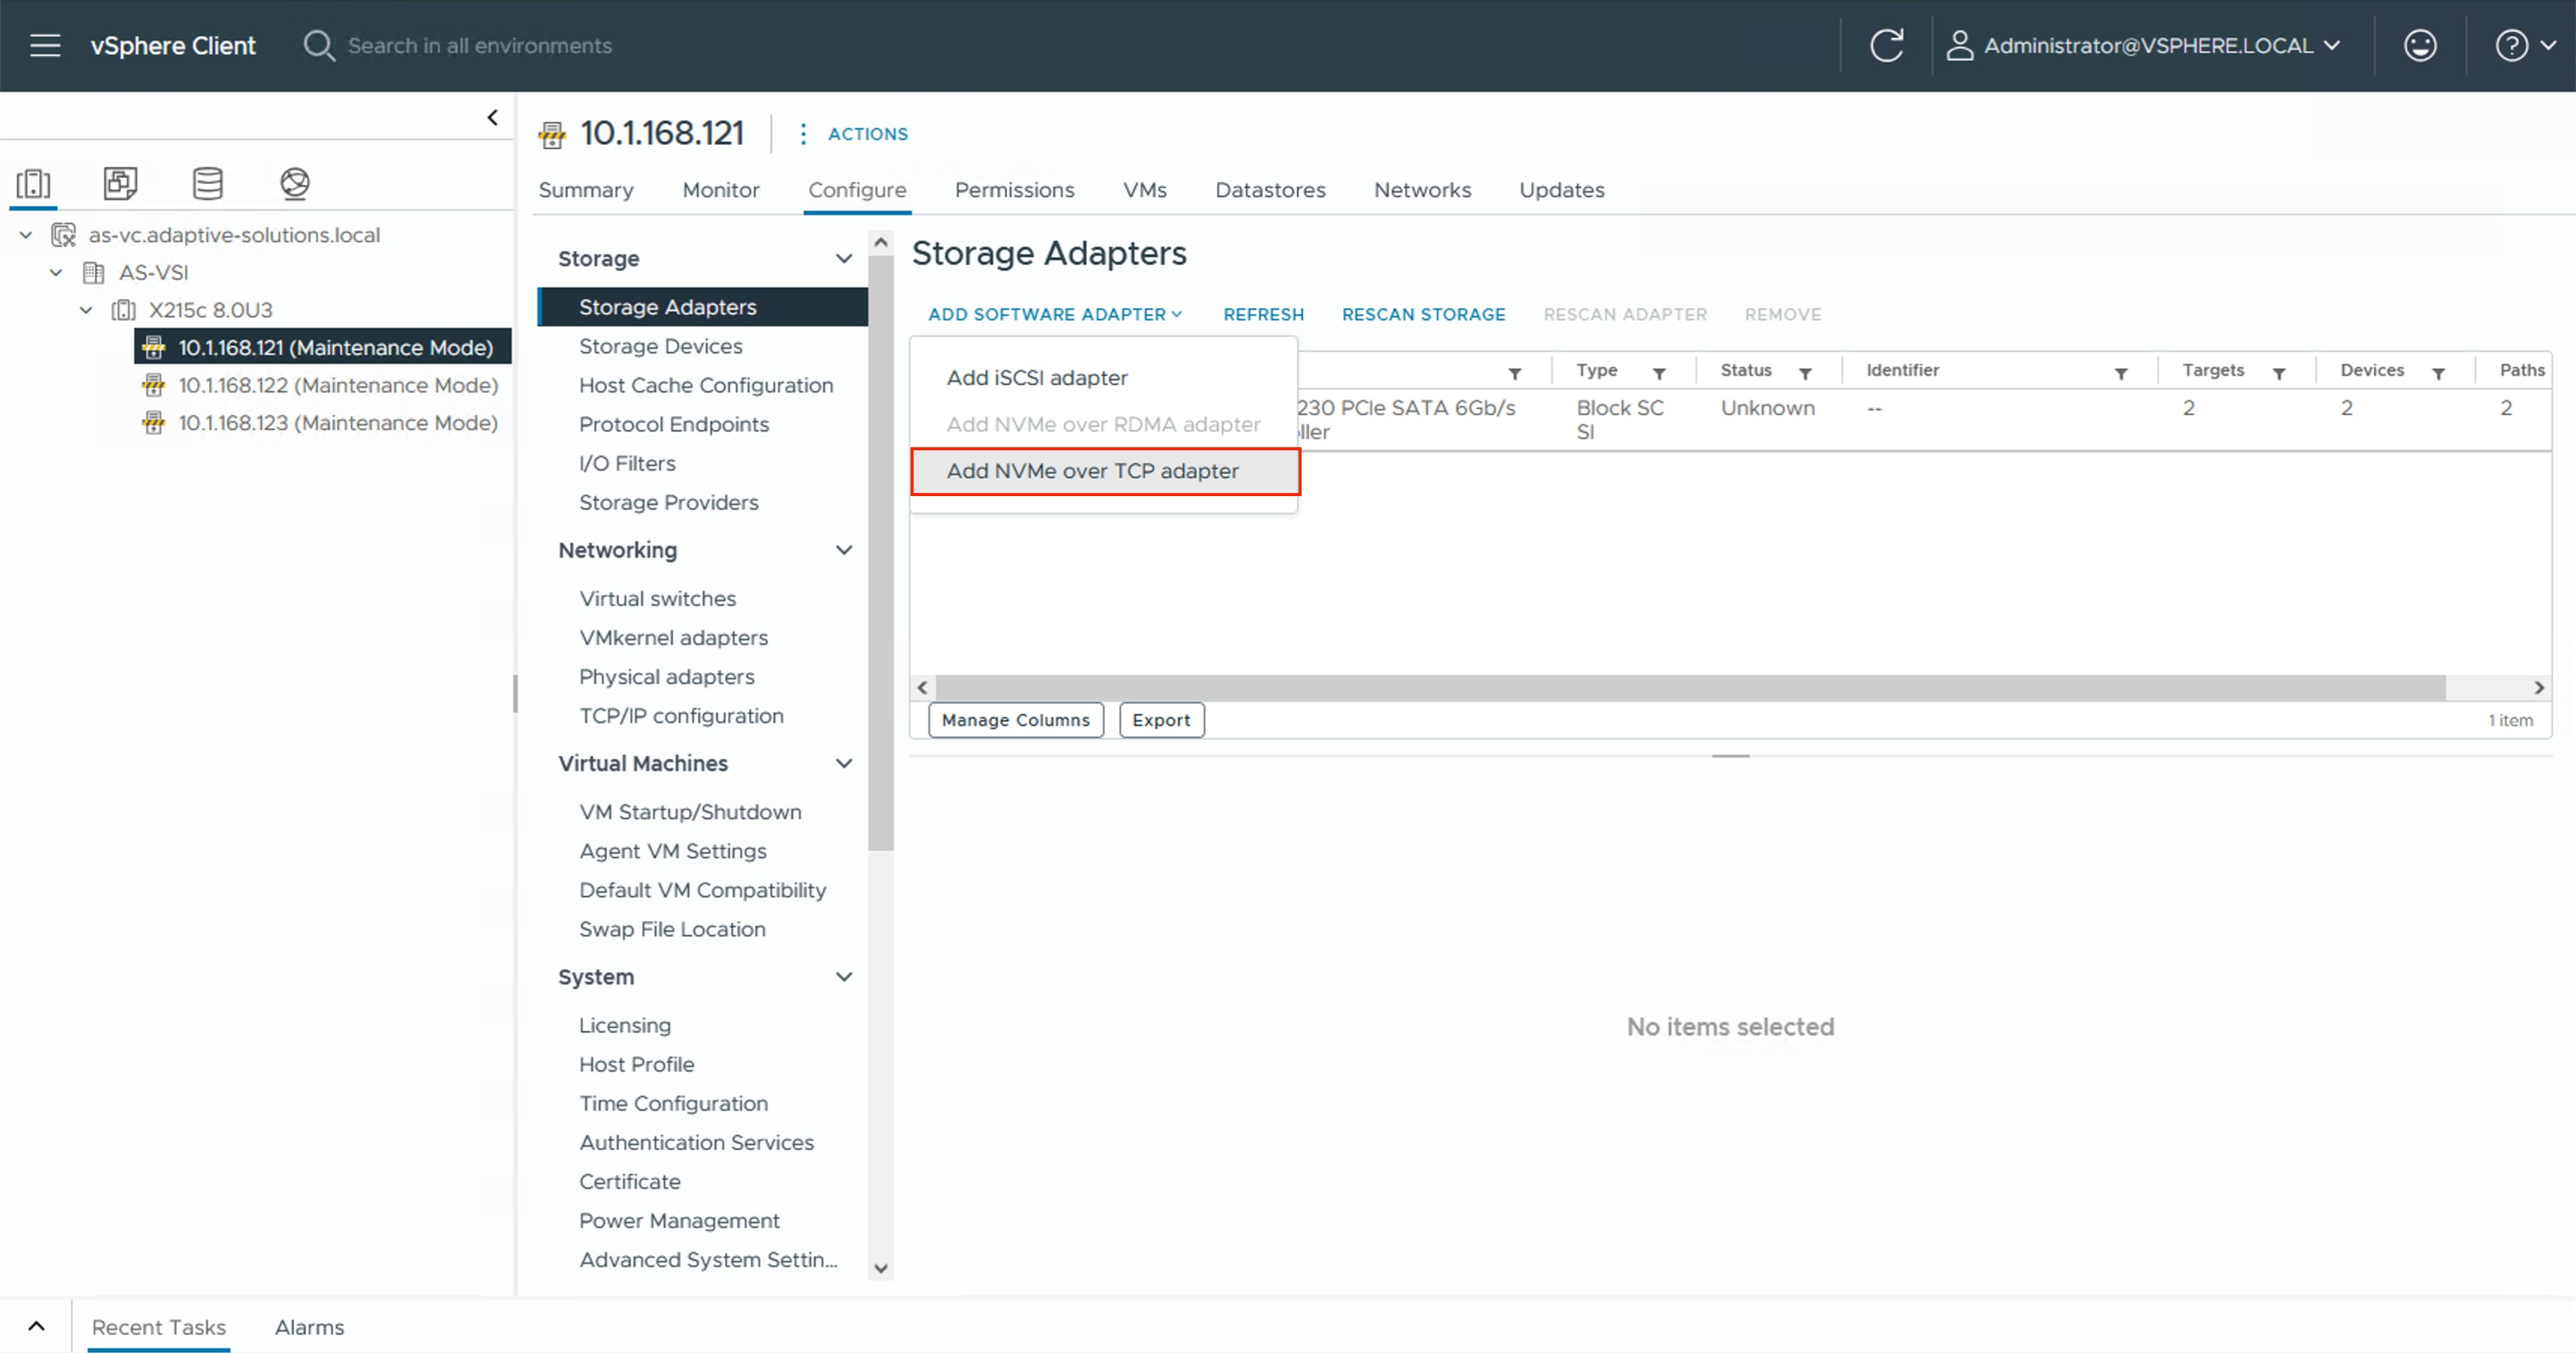This screenshot has height=1353, width=2576.
Task: Click the horizontal scrollbar of adapters table
Action: (1690, 687)
